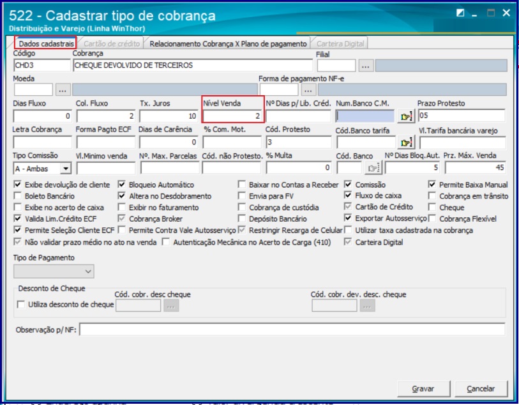The height and width of the screenshot is (405, 519).
Task: Click the Vl.Mínimo venda field
Action: tap(105, 168)
